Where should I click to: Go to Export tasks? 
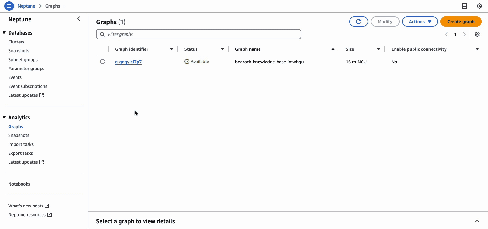[20, 153]
